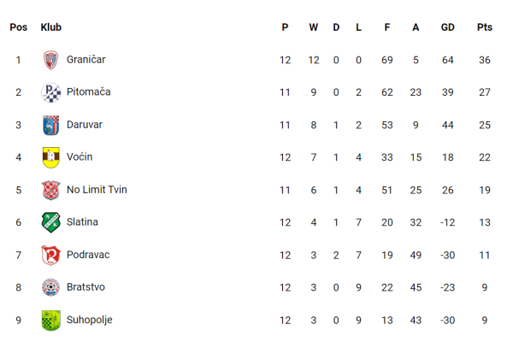This screenshot has height=342, width=513.
Task: Sort table by the GD column header
Action: pyautogui.click(x=447, y=27)
